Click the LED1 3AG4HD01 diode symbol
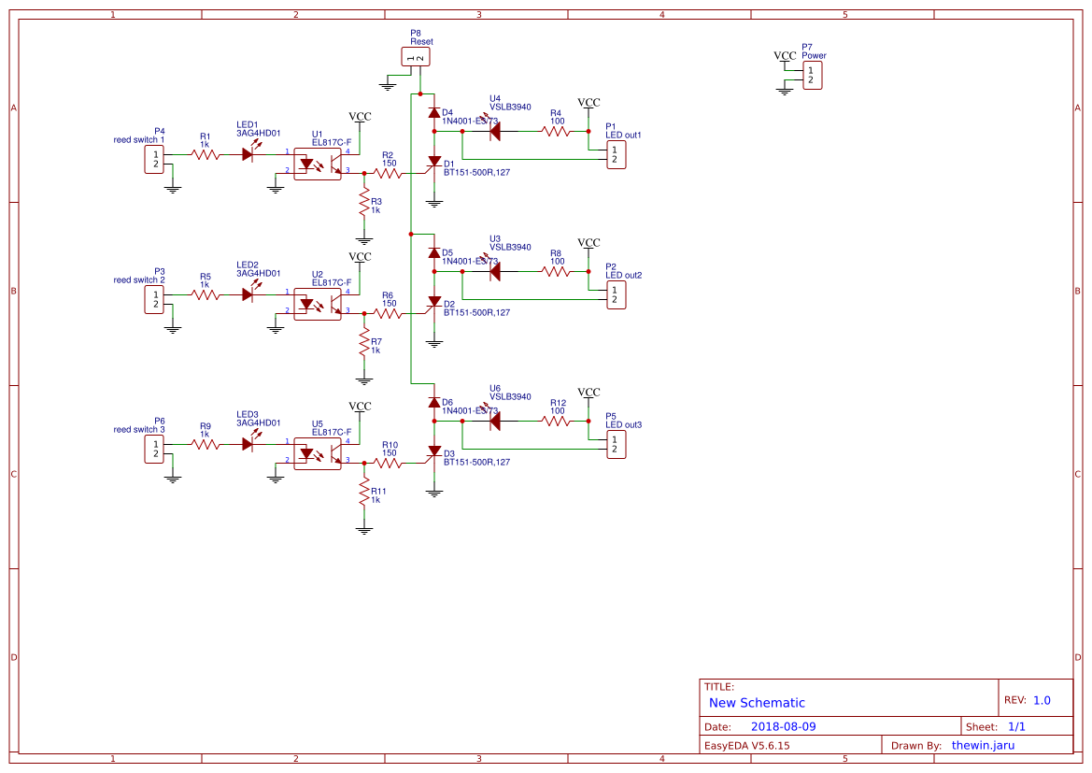 (x=248, y=154)
